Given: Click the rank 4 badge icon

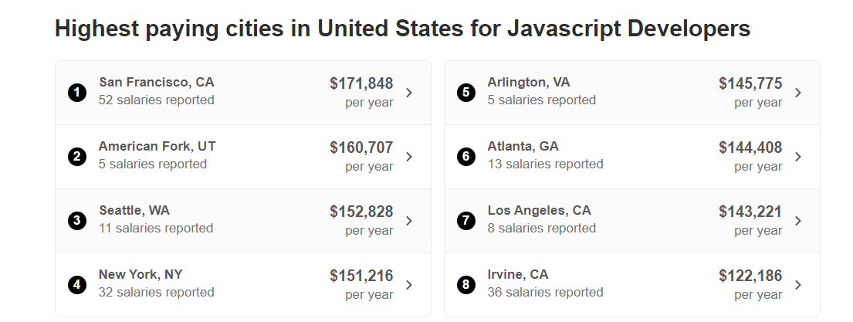Looking at the screenshot, I should (76, 285).
